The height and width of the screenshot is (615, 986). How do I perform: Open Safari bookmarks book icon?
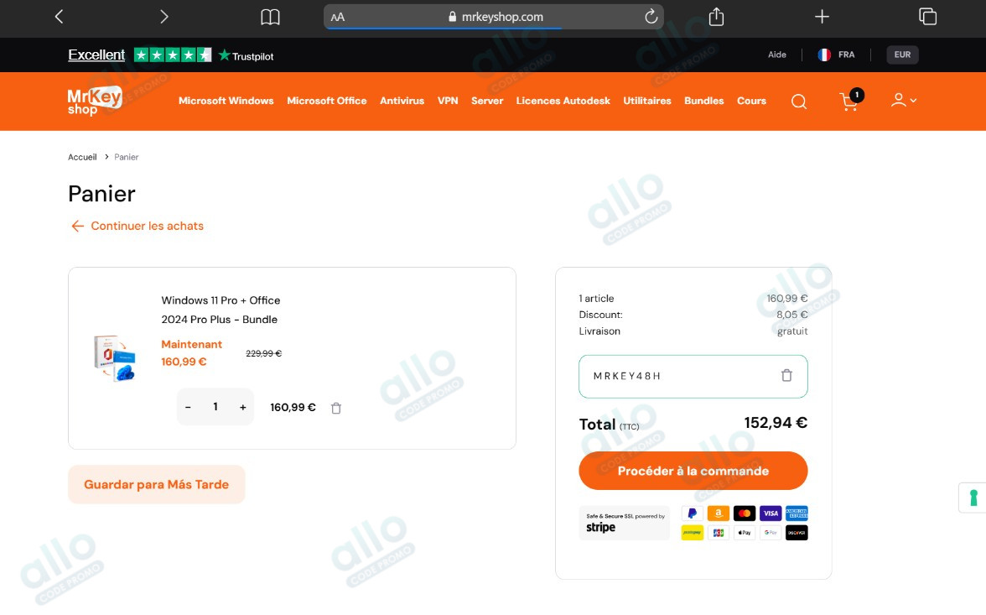click(x=270, y=17)
